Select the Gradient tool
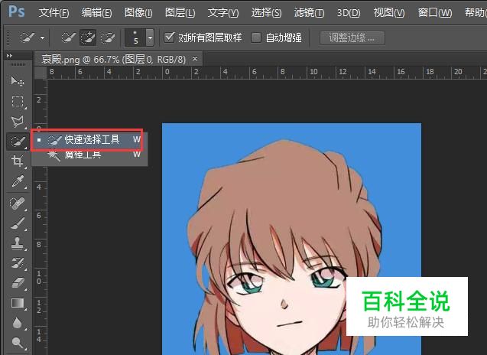Screen dimensions: 487x355 (18, 303)
